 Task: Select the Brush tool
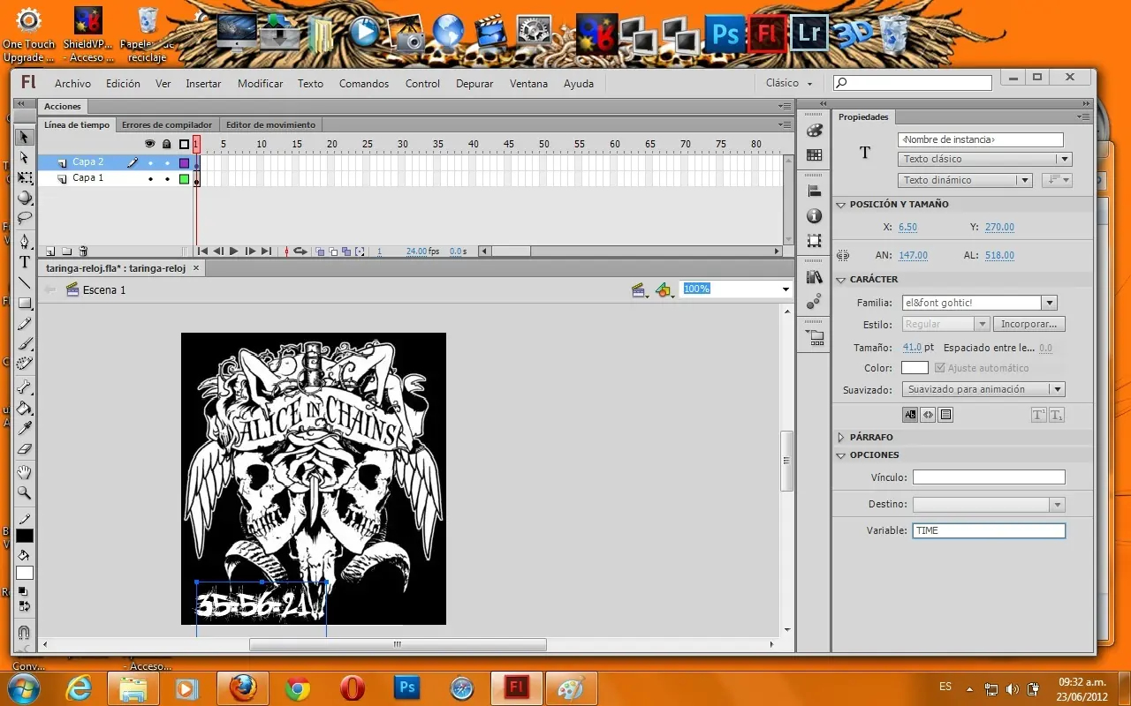click(x=25, y=344)
